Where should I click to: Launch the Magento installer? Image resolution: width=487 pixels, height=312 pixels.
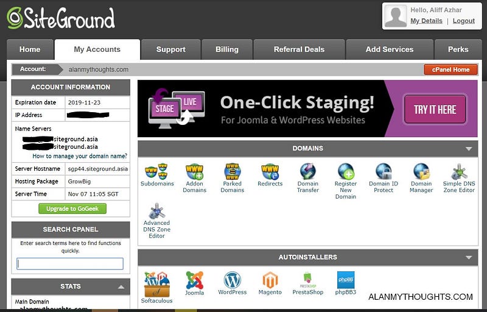(270, 283)
